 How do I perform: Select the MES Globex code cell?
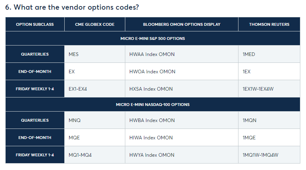click(x=74, y=54)
